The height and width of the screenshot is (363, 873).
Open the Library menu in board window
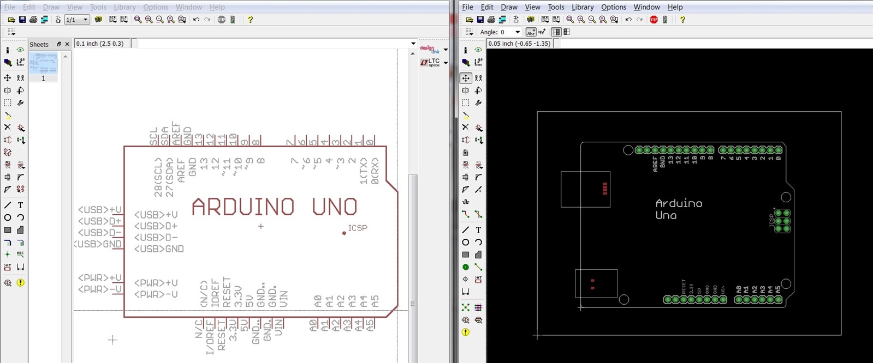click(x=582, y=7)
